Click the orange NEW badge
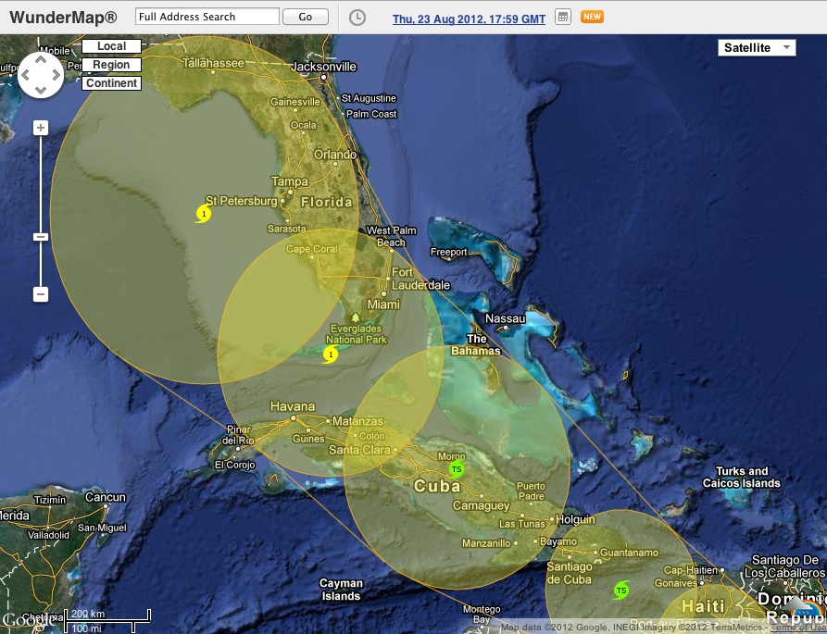Image resolution: width=827 pixels, height=634 pixels. [591, 17]
